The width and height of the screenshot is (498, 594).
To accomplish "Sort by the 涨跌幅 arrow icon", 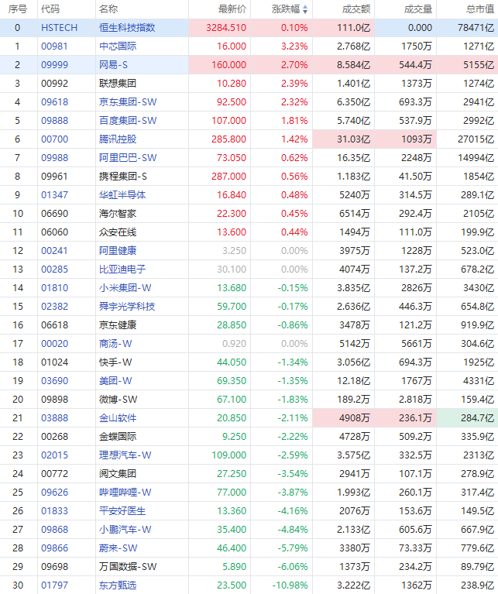I will pos(305,9).
